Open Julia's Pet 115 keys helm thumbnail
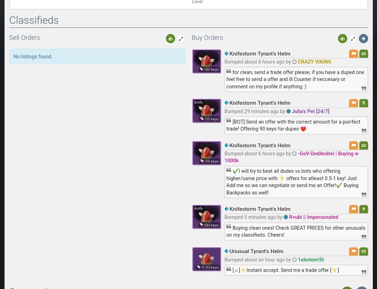 coord(207,111)
